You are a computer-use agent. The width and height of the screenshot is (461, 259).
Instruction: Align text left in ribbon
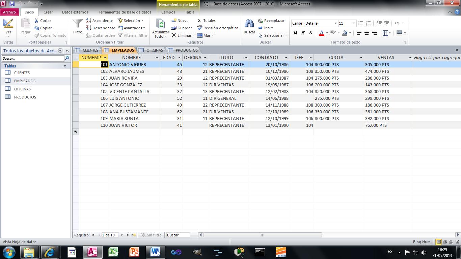point(359,33)
